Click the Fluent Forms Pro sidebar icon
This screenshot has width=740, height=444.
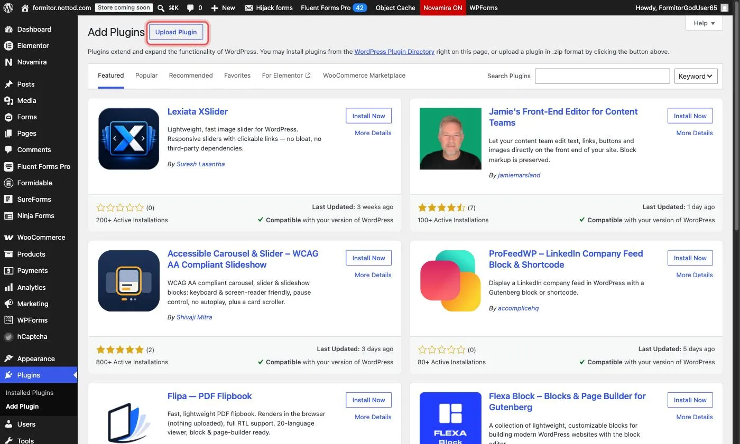8,166
